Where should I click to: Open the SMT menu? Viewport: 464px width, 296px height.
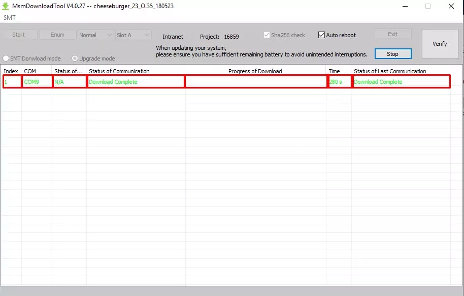pos(10,18)
